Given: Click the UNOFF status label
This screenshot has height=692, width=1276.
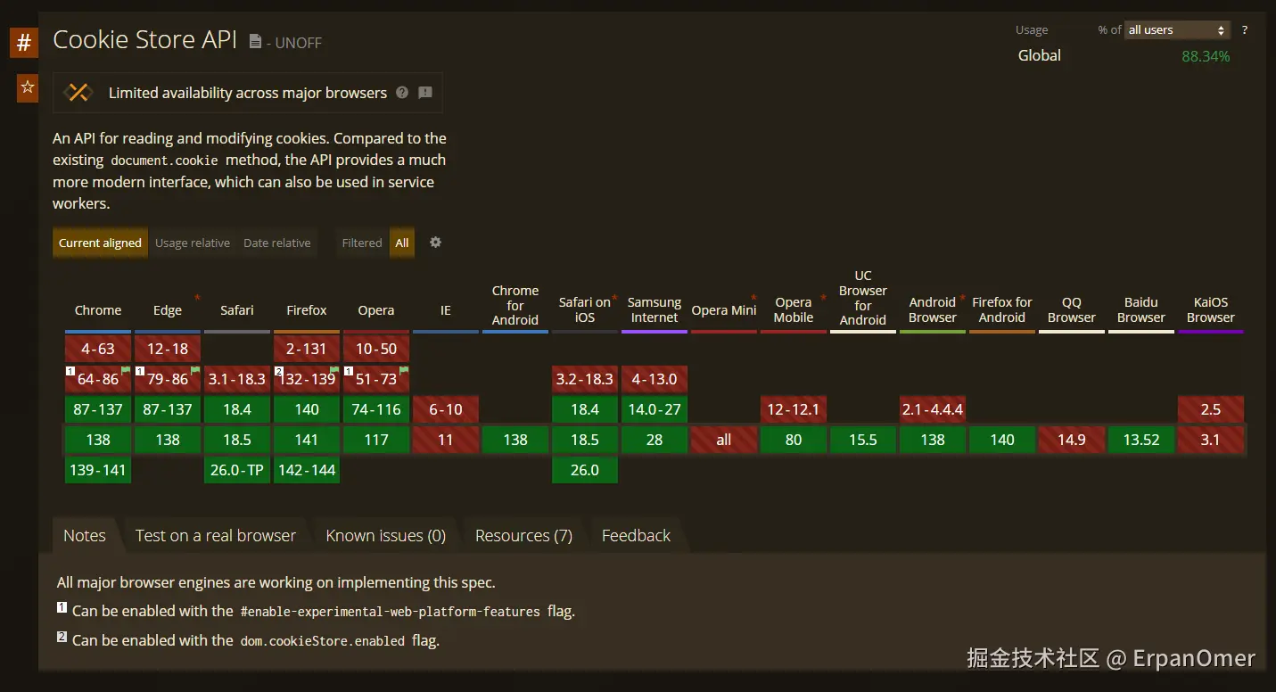Looking at the screenshot, I should click(299, 43).
